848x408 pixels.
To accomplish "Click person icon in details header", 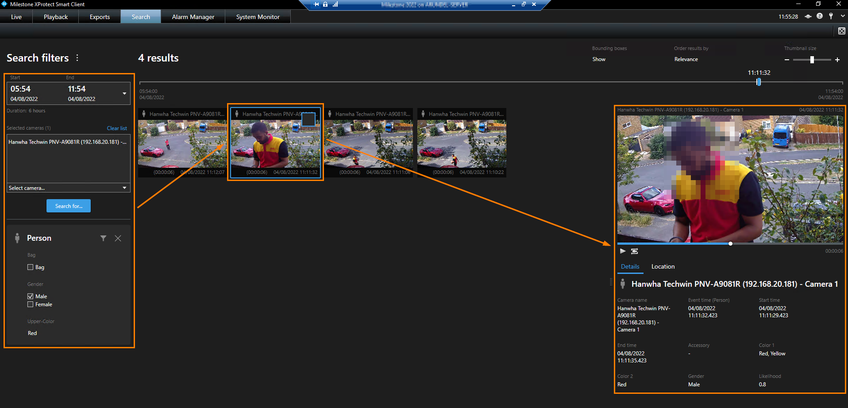I will pos(623,284).
